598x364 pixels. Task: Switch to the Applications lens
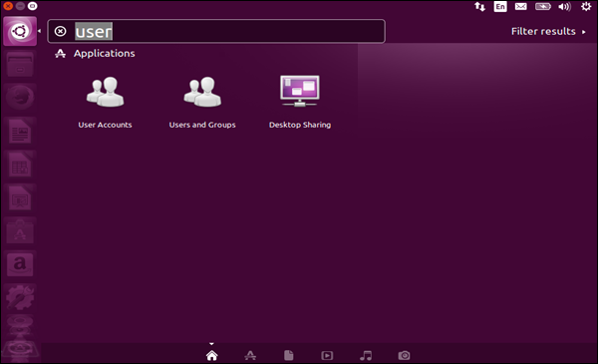click(250, 355)
